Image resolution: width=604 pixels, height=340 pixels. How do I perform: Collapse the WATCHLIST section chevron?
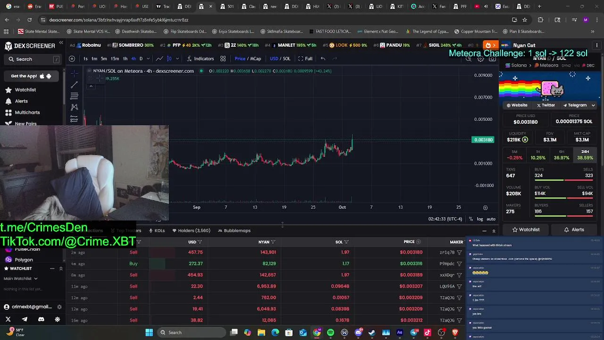pos(61,269)
